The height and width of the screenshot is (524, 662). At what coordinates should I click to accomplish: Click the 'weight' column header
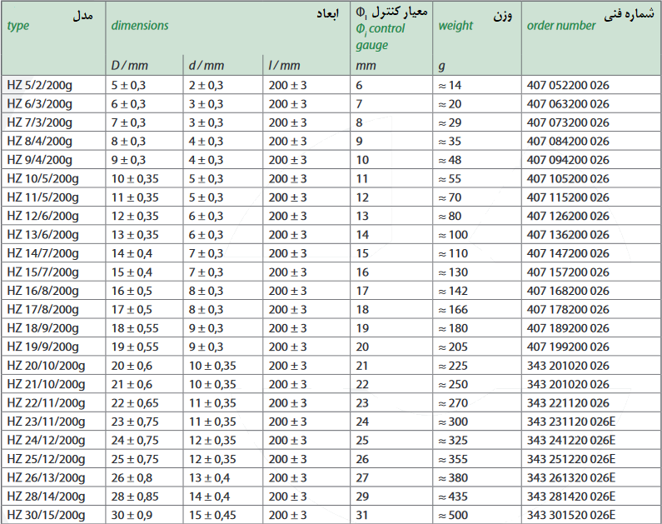(455, 26)
